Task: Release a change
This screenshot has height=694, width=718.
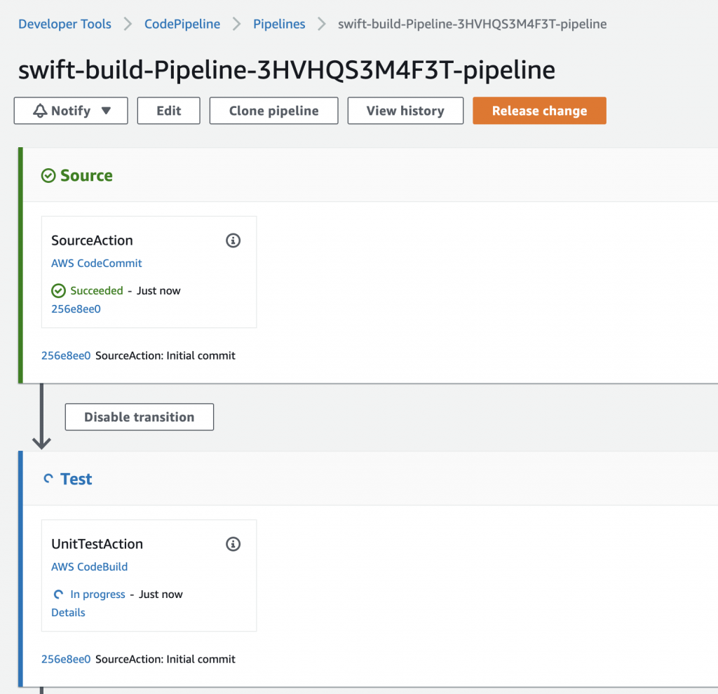Action: tap(539, 110)
